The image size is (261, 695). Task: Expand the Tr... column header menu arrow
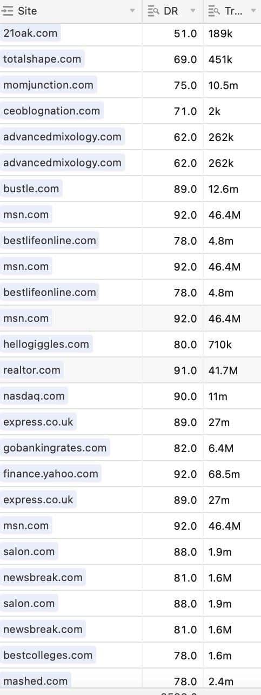click(253, 11)
